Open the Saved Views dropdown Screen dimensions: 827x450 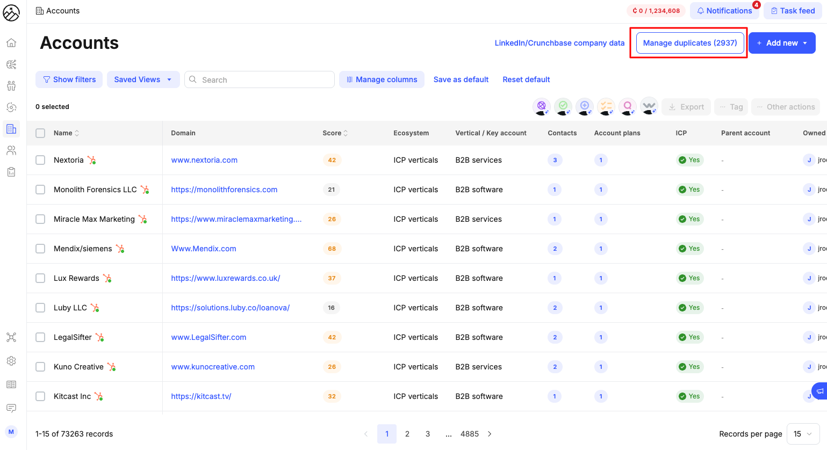tap(143, 79)
